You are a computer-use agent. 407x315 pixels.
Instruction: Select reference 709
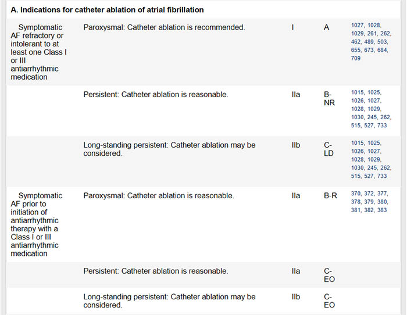356,58
